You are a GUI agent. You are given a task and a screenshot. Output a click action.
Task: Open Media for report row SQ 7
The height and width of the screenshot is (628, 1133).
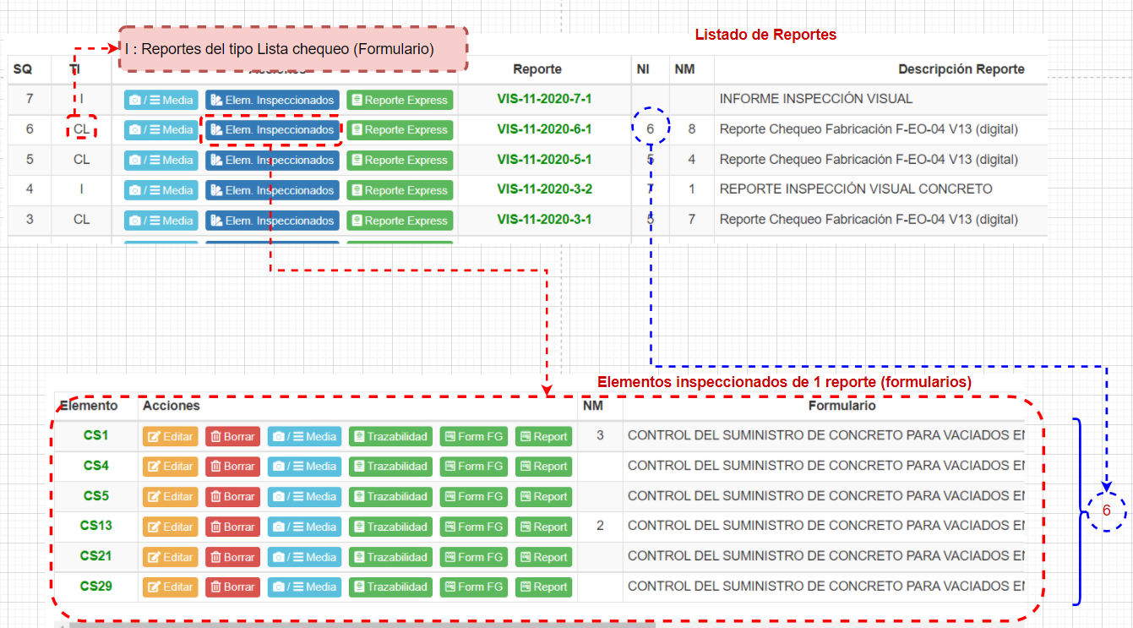161,100
